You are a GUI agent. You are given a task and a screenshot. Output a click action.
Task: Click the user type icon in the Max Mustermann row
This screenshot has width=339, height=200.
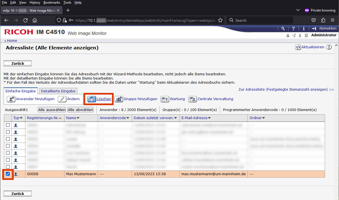click(16, 174)
